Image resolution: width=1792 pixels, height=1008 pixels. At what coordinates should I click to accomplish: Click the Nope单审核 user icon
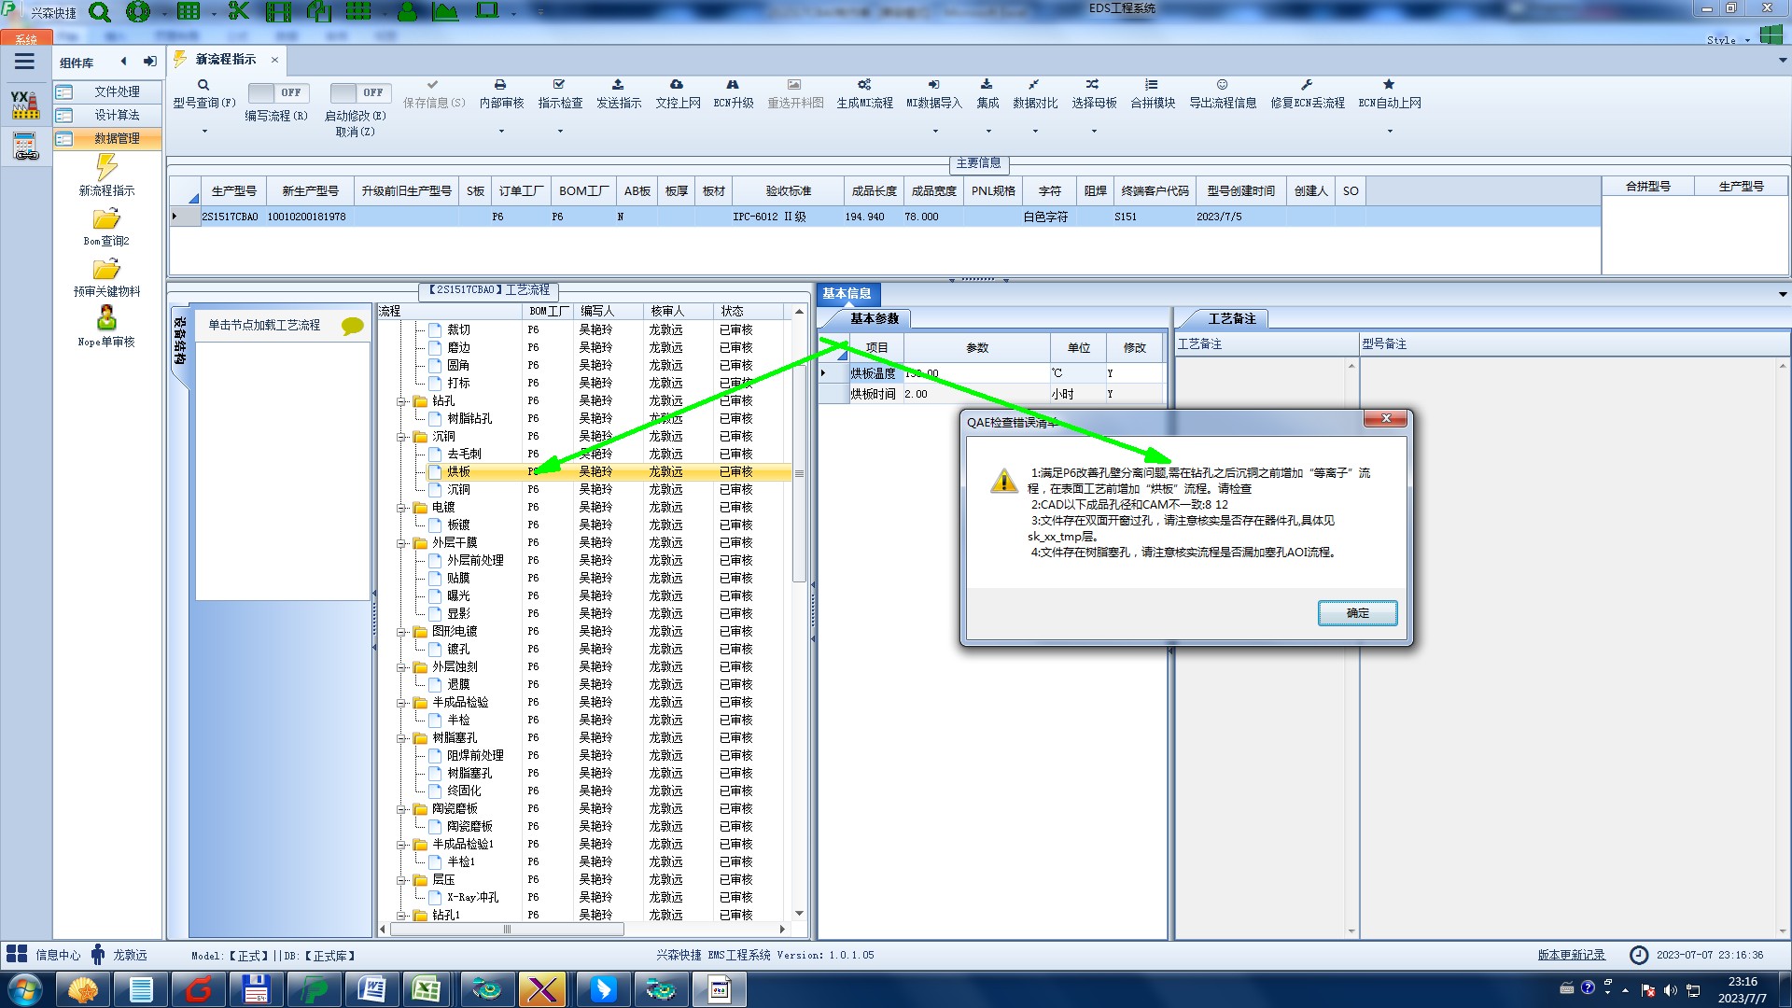click(106, 318)
